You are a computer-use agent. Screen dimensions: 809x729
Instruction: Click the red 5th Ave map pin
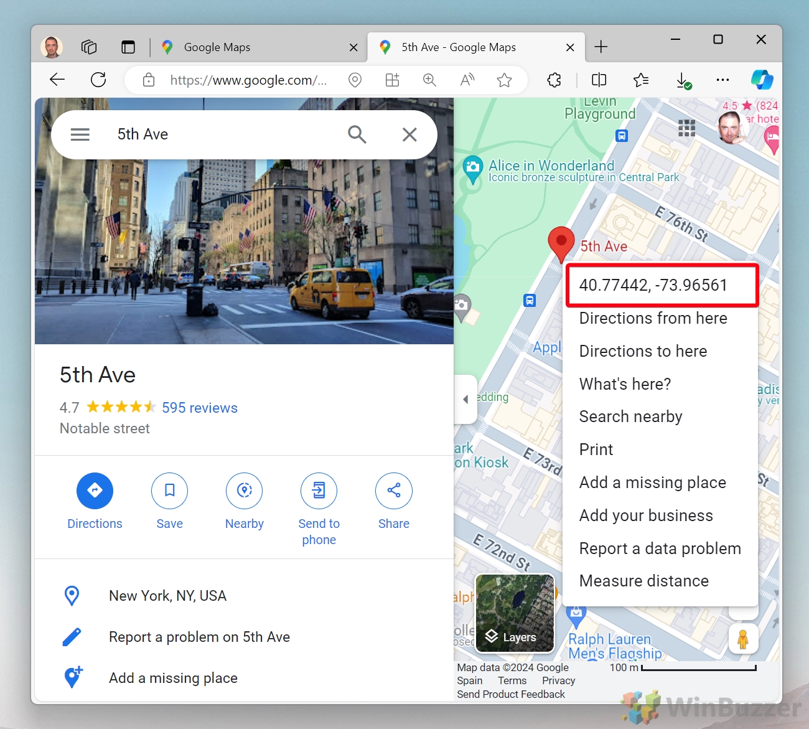561,243
